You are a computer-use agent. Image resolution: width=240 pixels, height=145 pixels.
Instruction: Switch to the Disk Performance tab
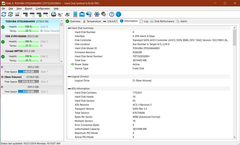pos(162,21)
